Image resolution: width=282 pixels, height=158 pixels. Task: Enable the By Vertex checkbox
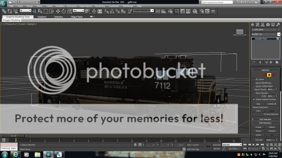255,79
